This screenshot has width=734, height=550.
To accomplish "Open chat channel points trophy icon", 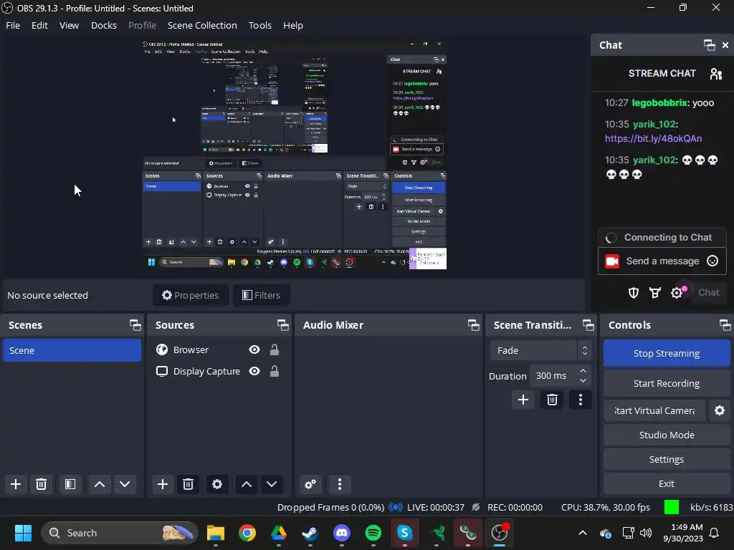I will click(655, 293).
